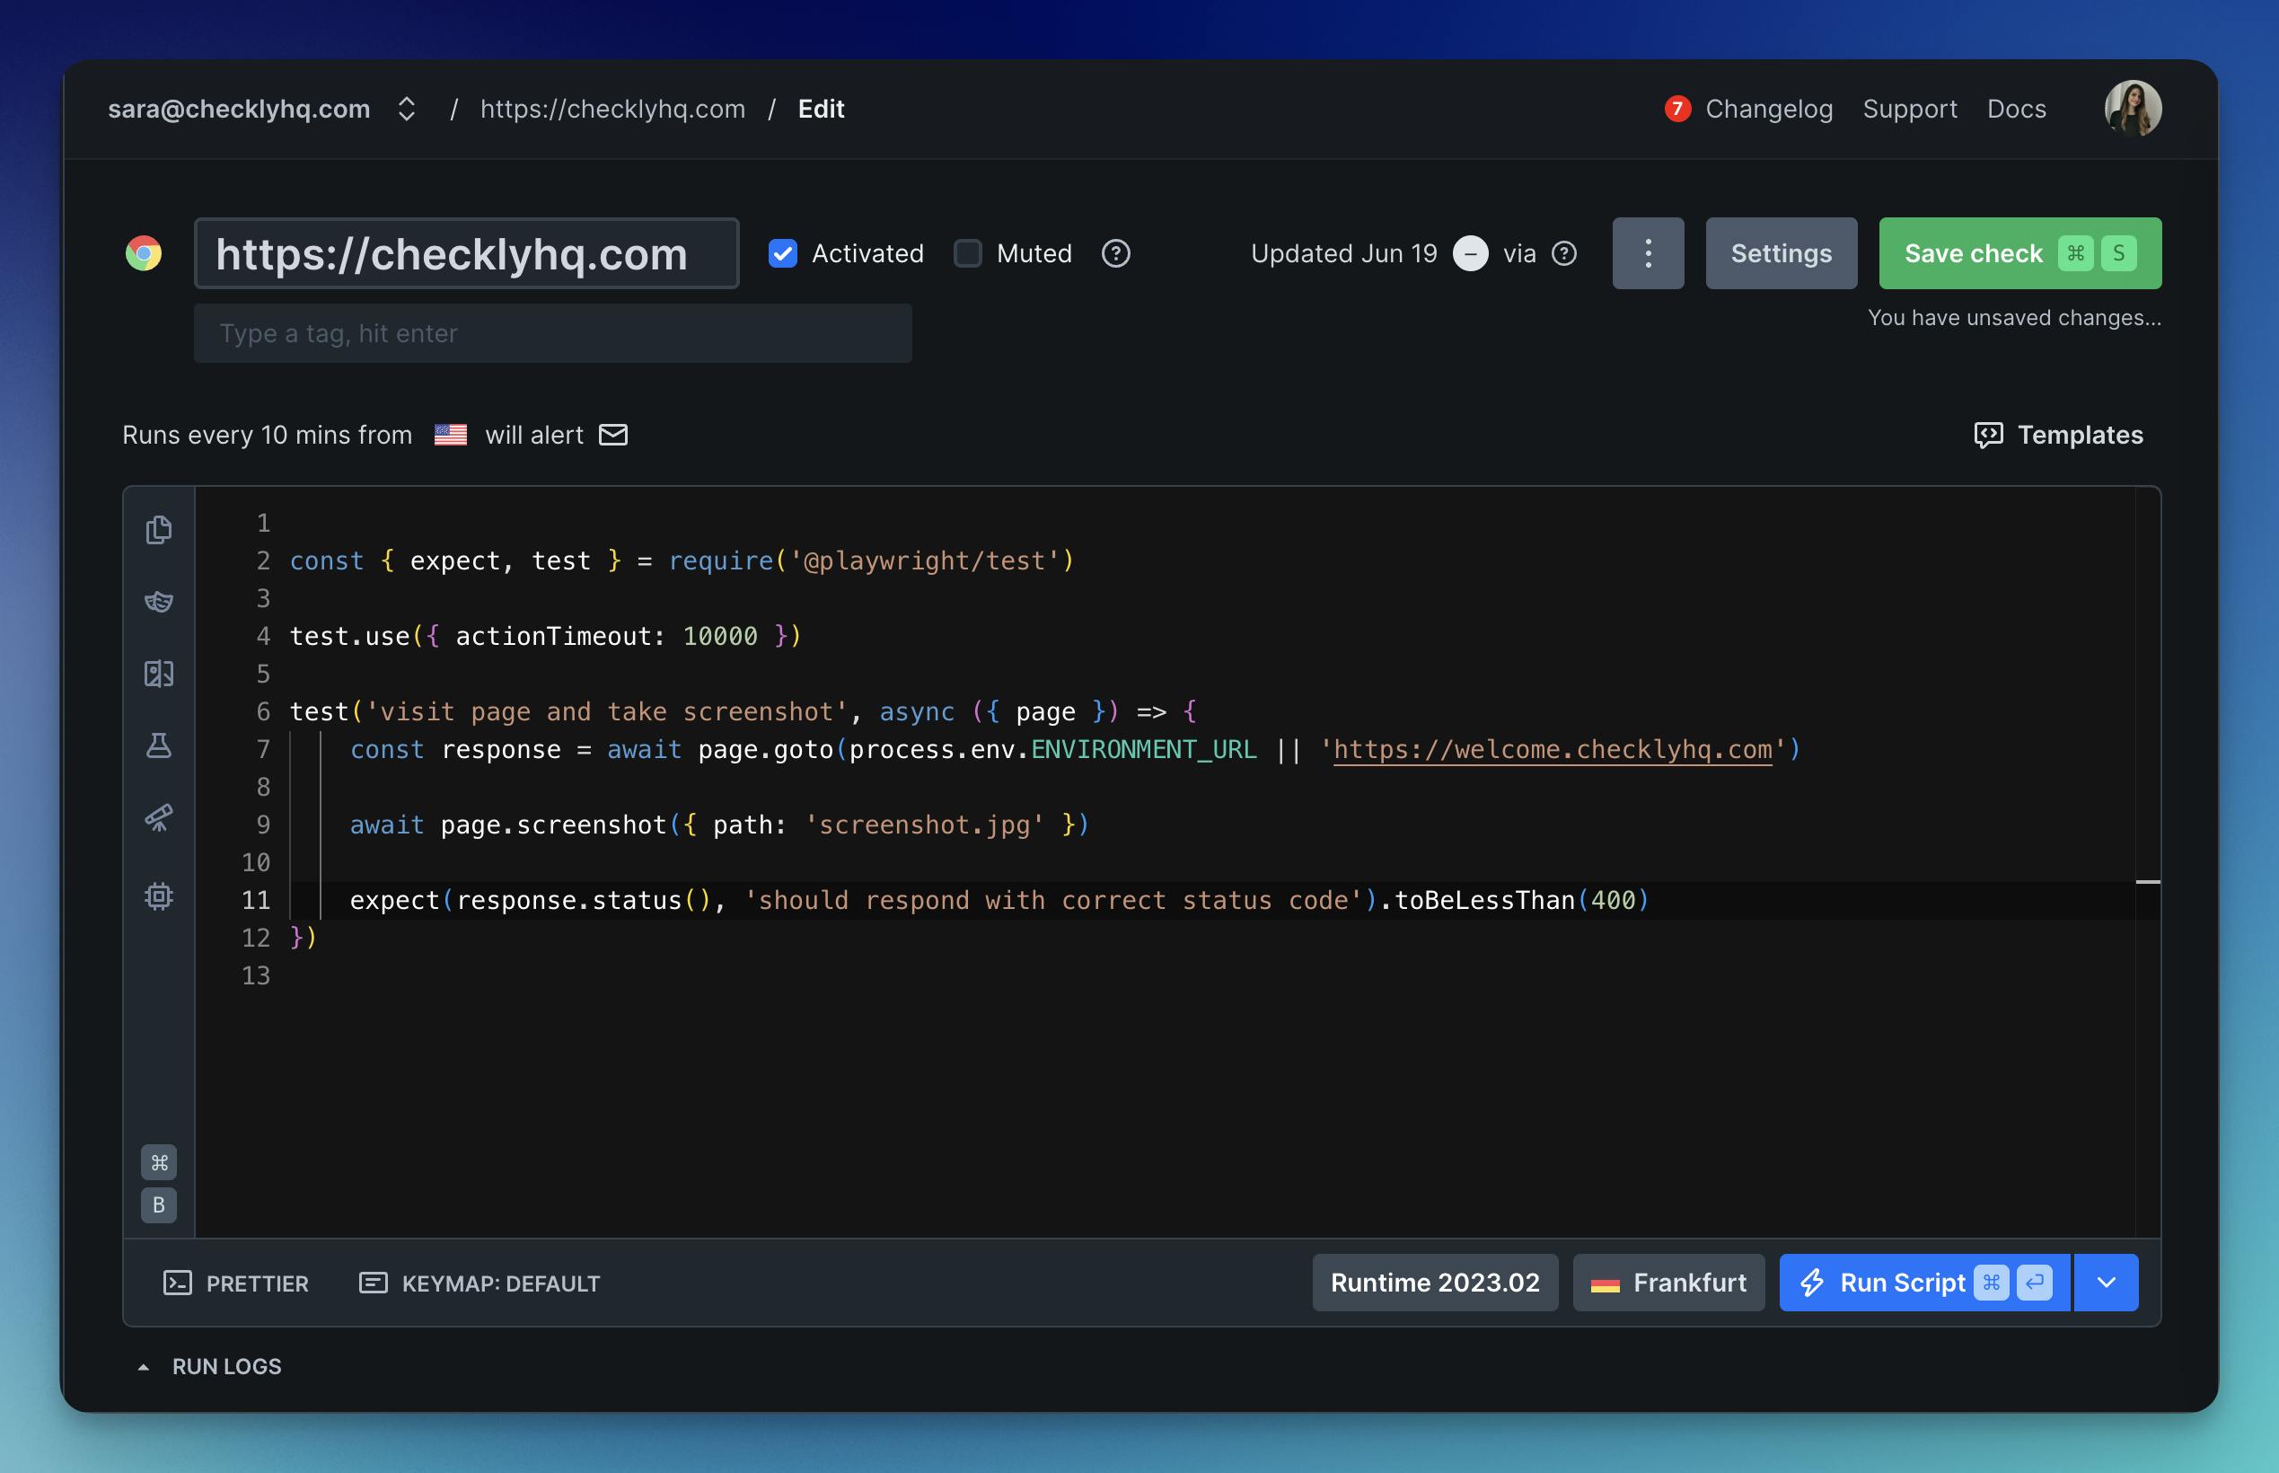Open the files icon in editor sidebar
The width and height of the screenshot is (2279, 1473).
pos(159,530)
